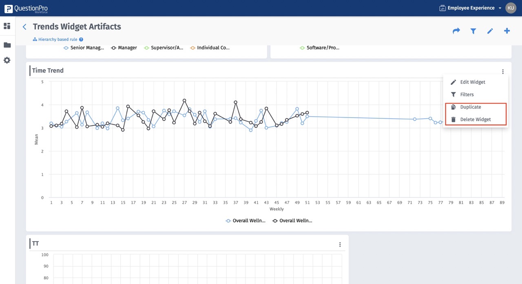Click the hierarchy based rule help icon
This screenshot has width=522, height=284.
point(81,40)
